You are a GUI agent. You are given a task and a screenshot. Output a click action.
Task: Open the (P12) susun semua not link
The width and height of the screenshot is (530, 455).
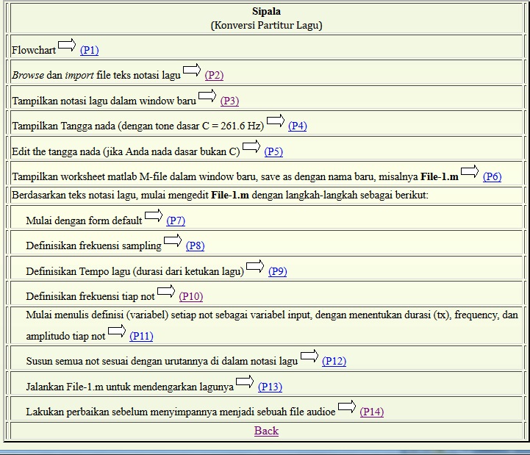coord(334,361)
